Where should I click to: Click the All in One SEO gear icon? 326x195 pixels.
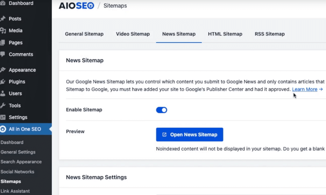point(3,129)
